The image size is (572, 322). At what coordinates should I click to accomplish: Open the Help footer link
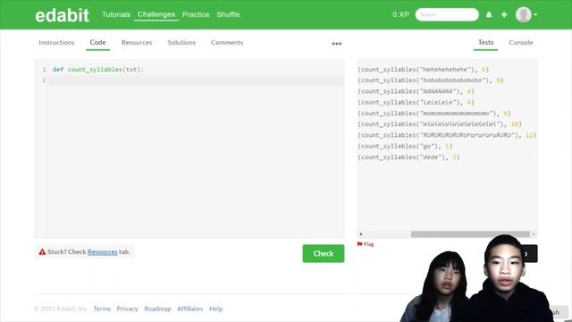coord(216,309)
